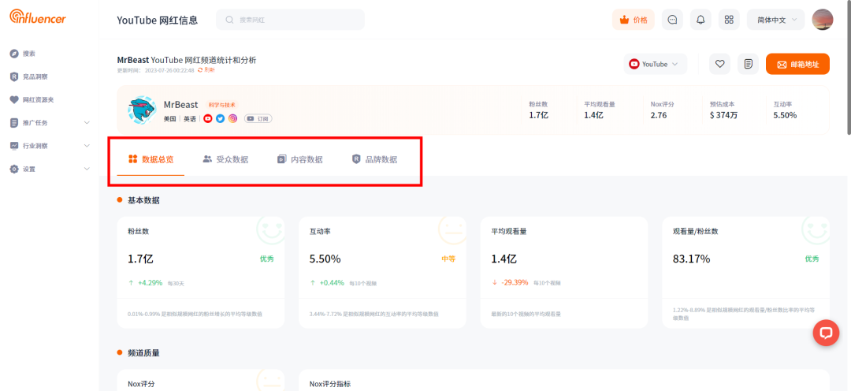The image size is (851, 391).
Task: Open the orange support chat bubble
Action: [x=826, y=333]
